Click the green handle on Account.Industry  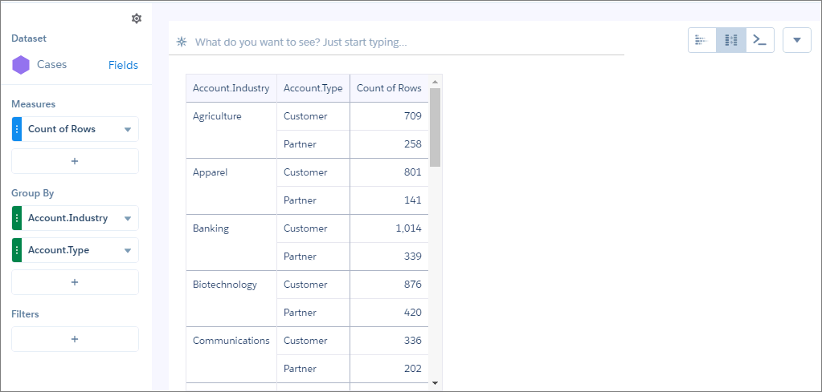(x=17, y=218)
